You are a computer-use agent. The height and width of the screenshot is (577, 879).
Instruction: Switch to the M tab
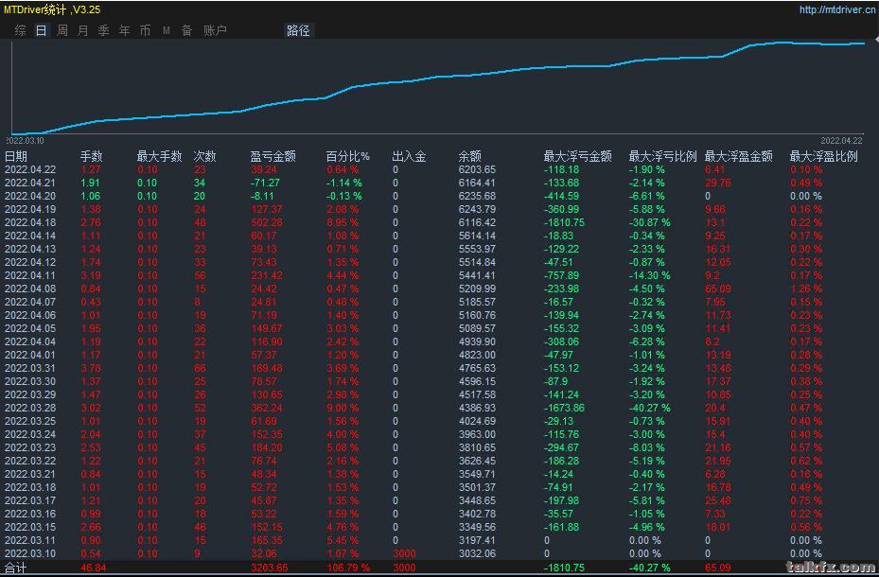click(167, 30)
